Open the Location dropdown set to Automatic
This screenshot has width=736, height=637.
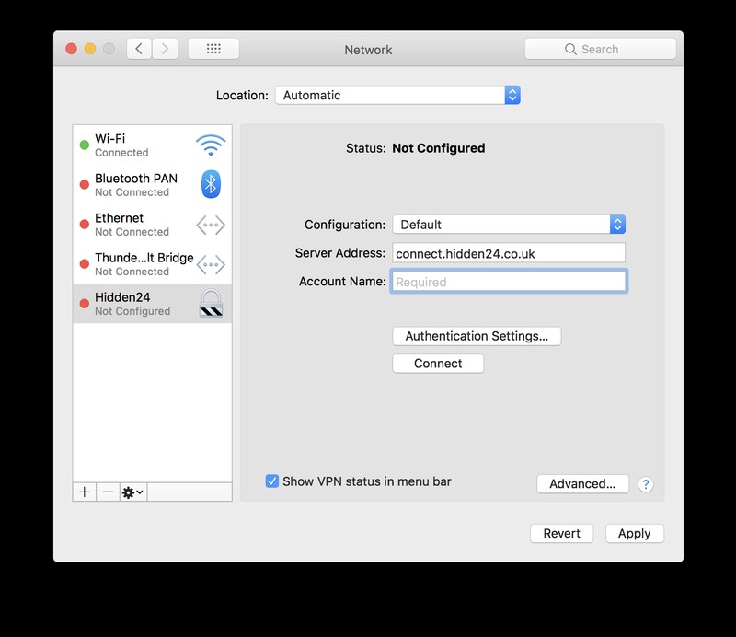[x=397, y=95]
